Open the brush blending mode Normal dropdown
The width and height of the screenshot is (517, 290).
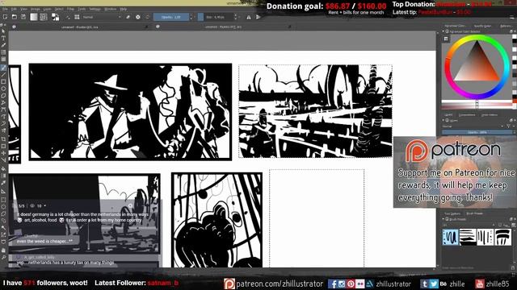(x=102, y=17)
